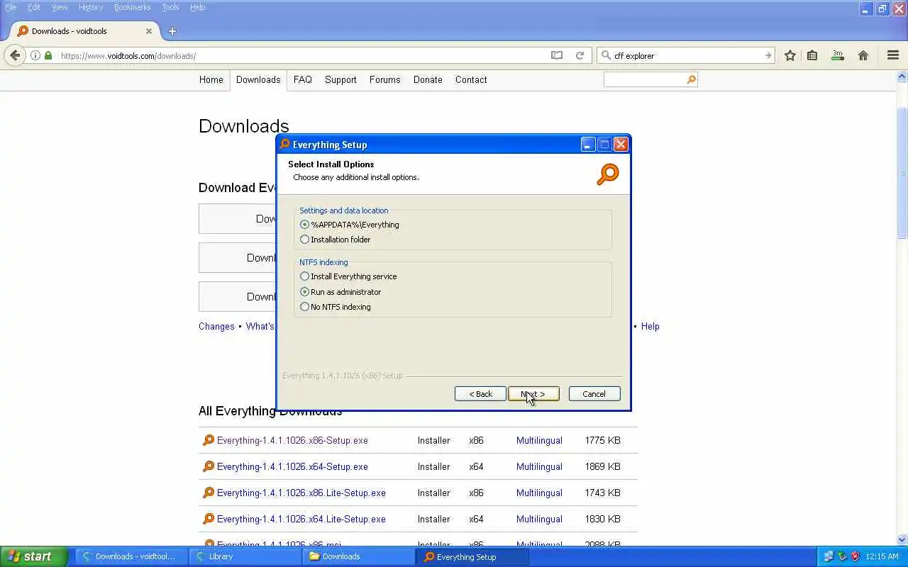Image resolution: width=908 pixels, height=567 pixels.
Task: Open the File menu
Action: point(11,7)
